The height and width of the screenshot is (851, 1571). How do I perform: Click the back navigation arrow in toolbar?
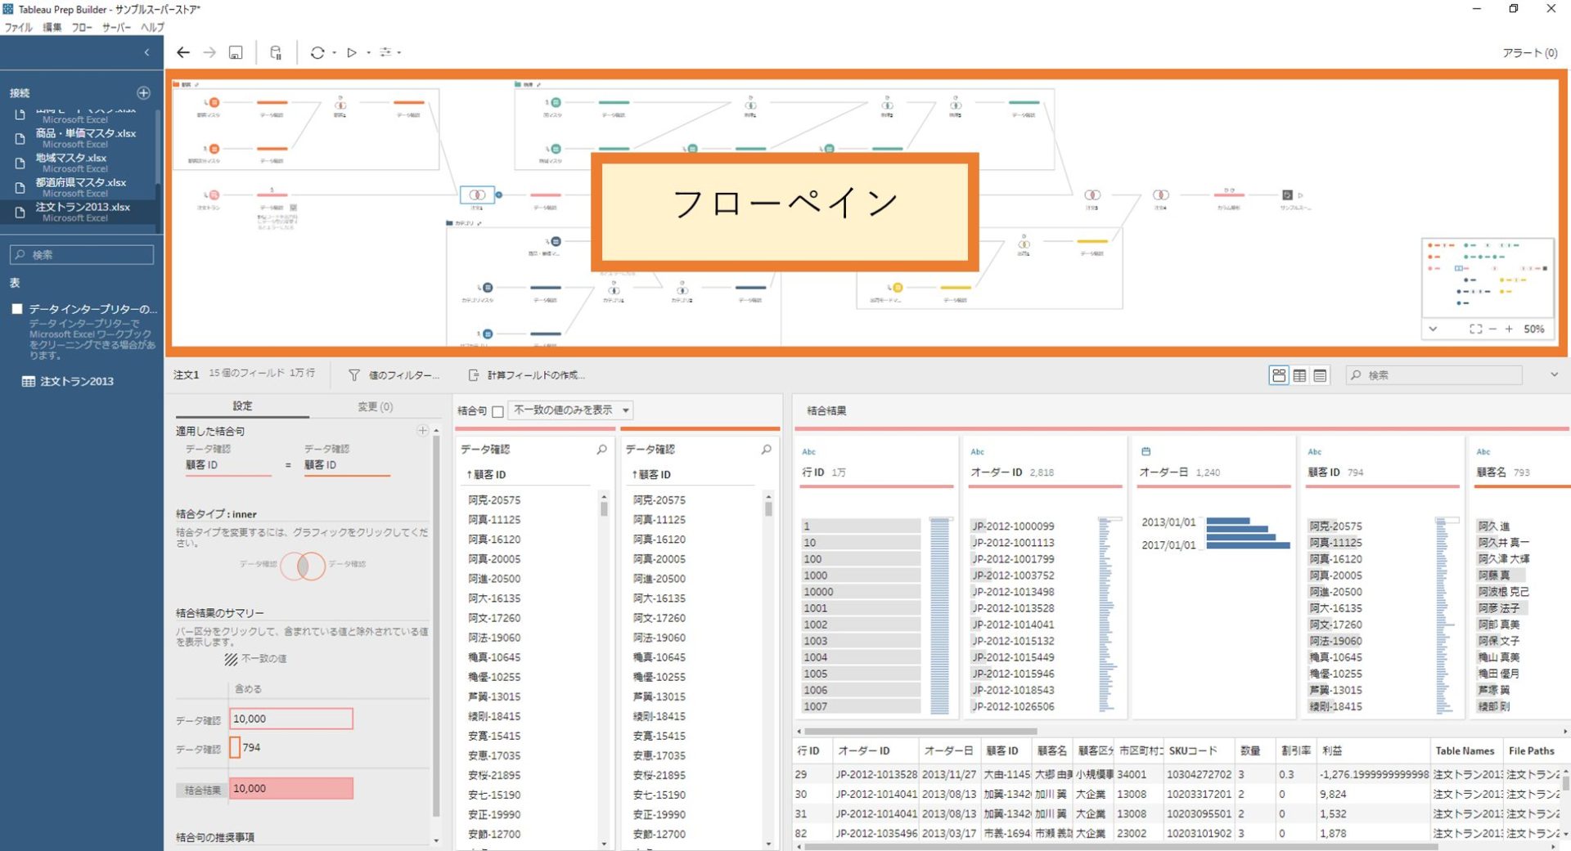[183, 52]
